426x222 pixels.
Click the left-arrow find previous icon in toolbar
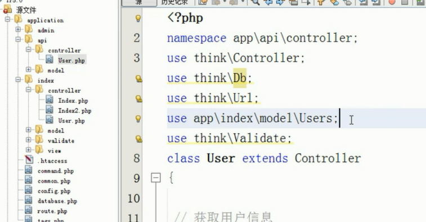(x=268, y=2)
